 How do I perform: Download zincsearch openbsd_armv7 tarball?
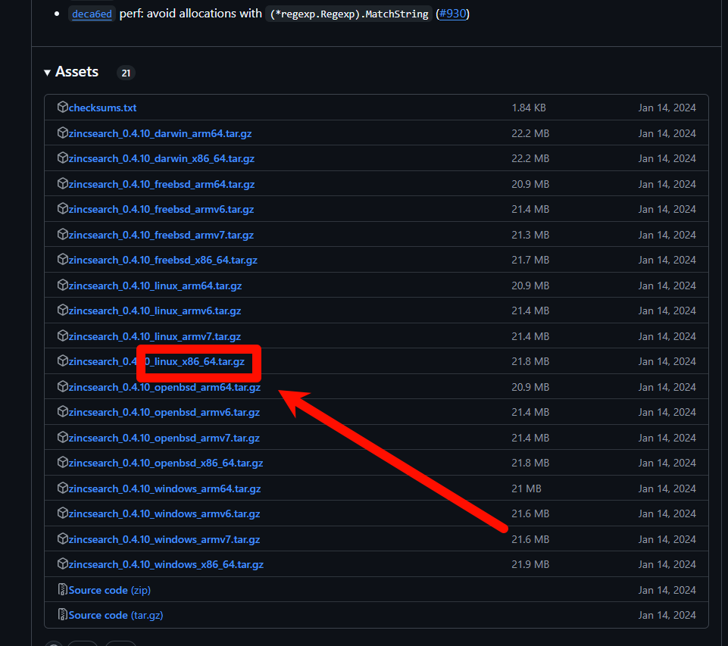pos(164,438)
